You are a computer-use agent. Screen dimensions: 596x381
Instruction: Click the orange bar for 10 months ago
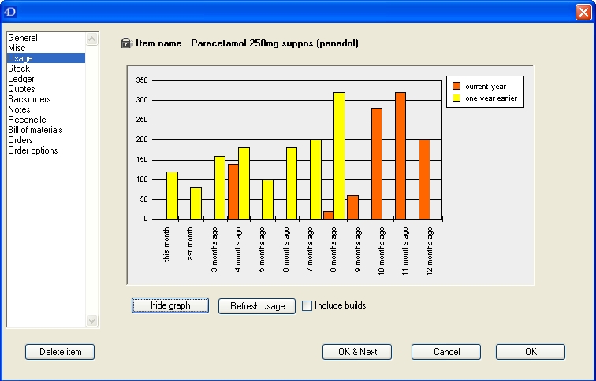(x=377, y=164)
